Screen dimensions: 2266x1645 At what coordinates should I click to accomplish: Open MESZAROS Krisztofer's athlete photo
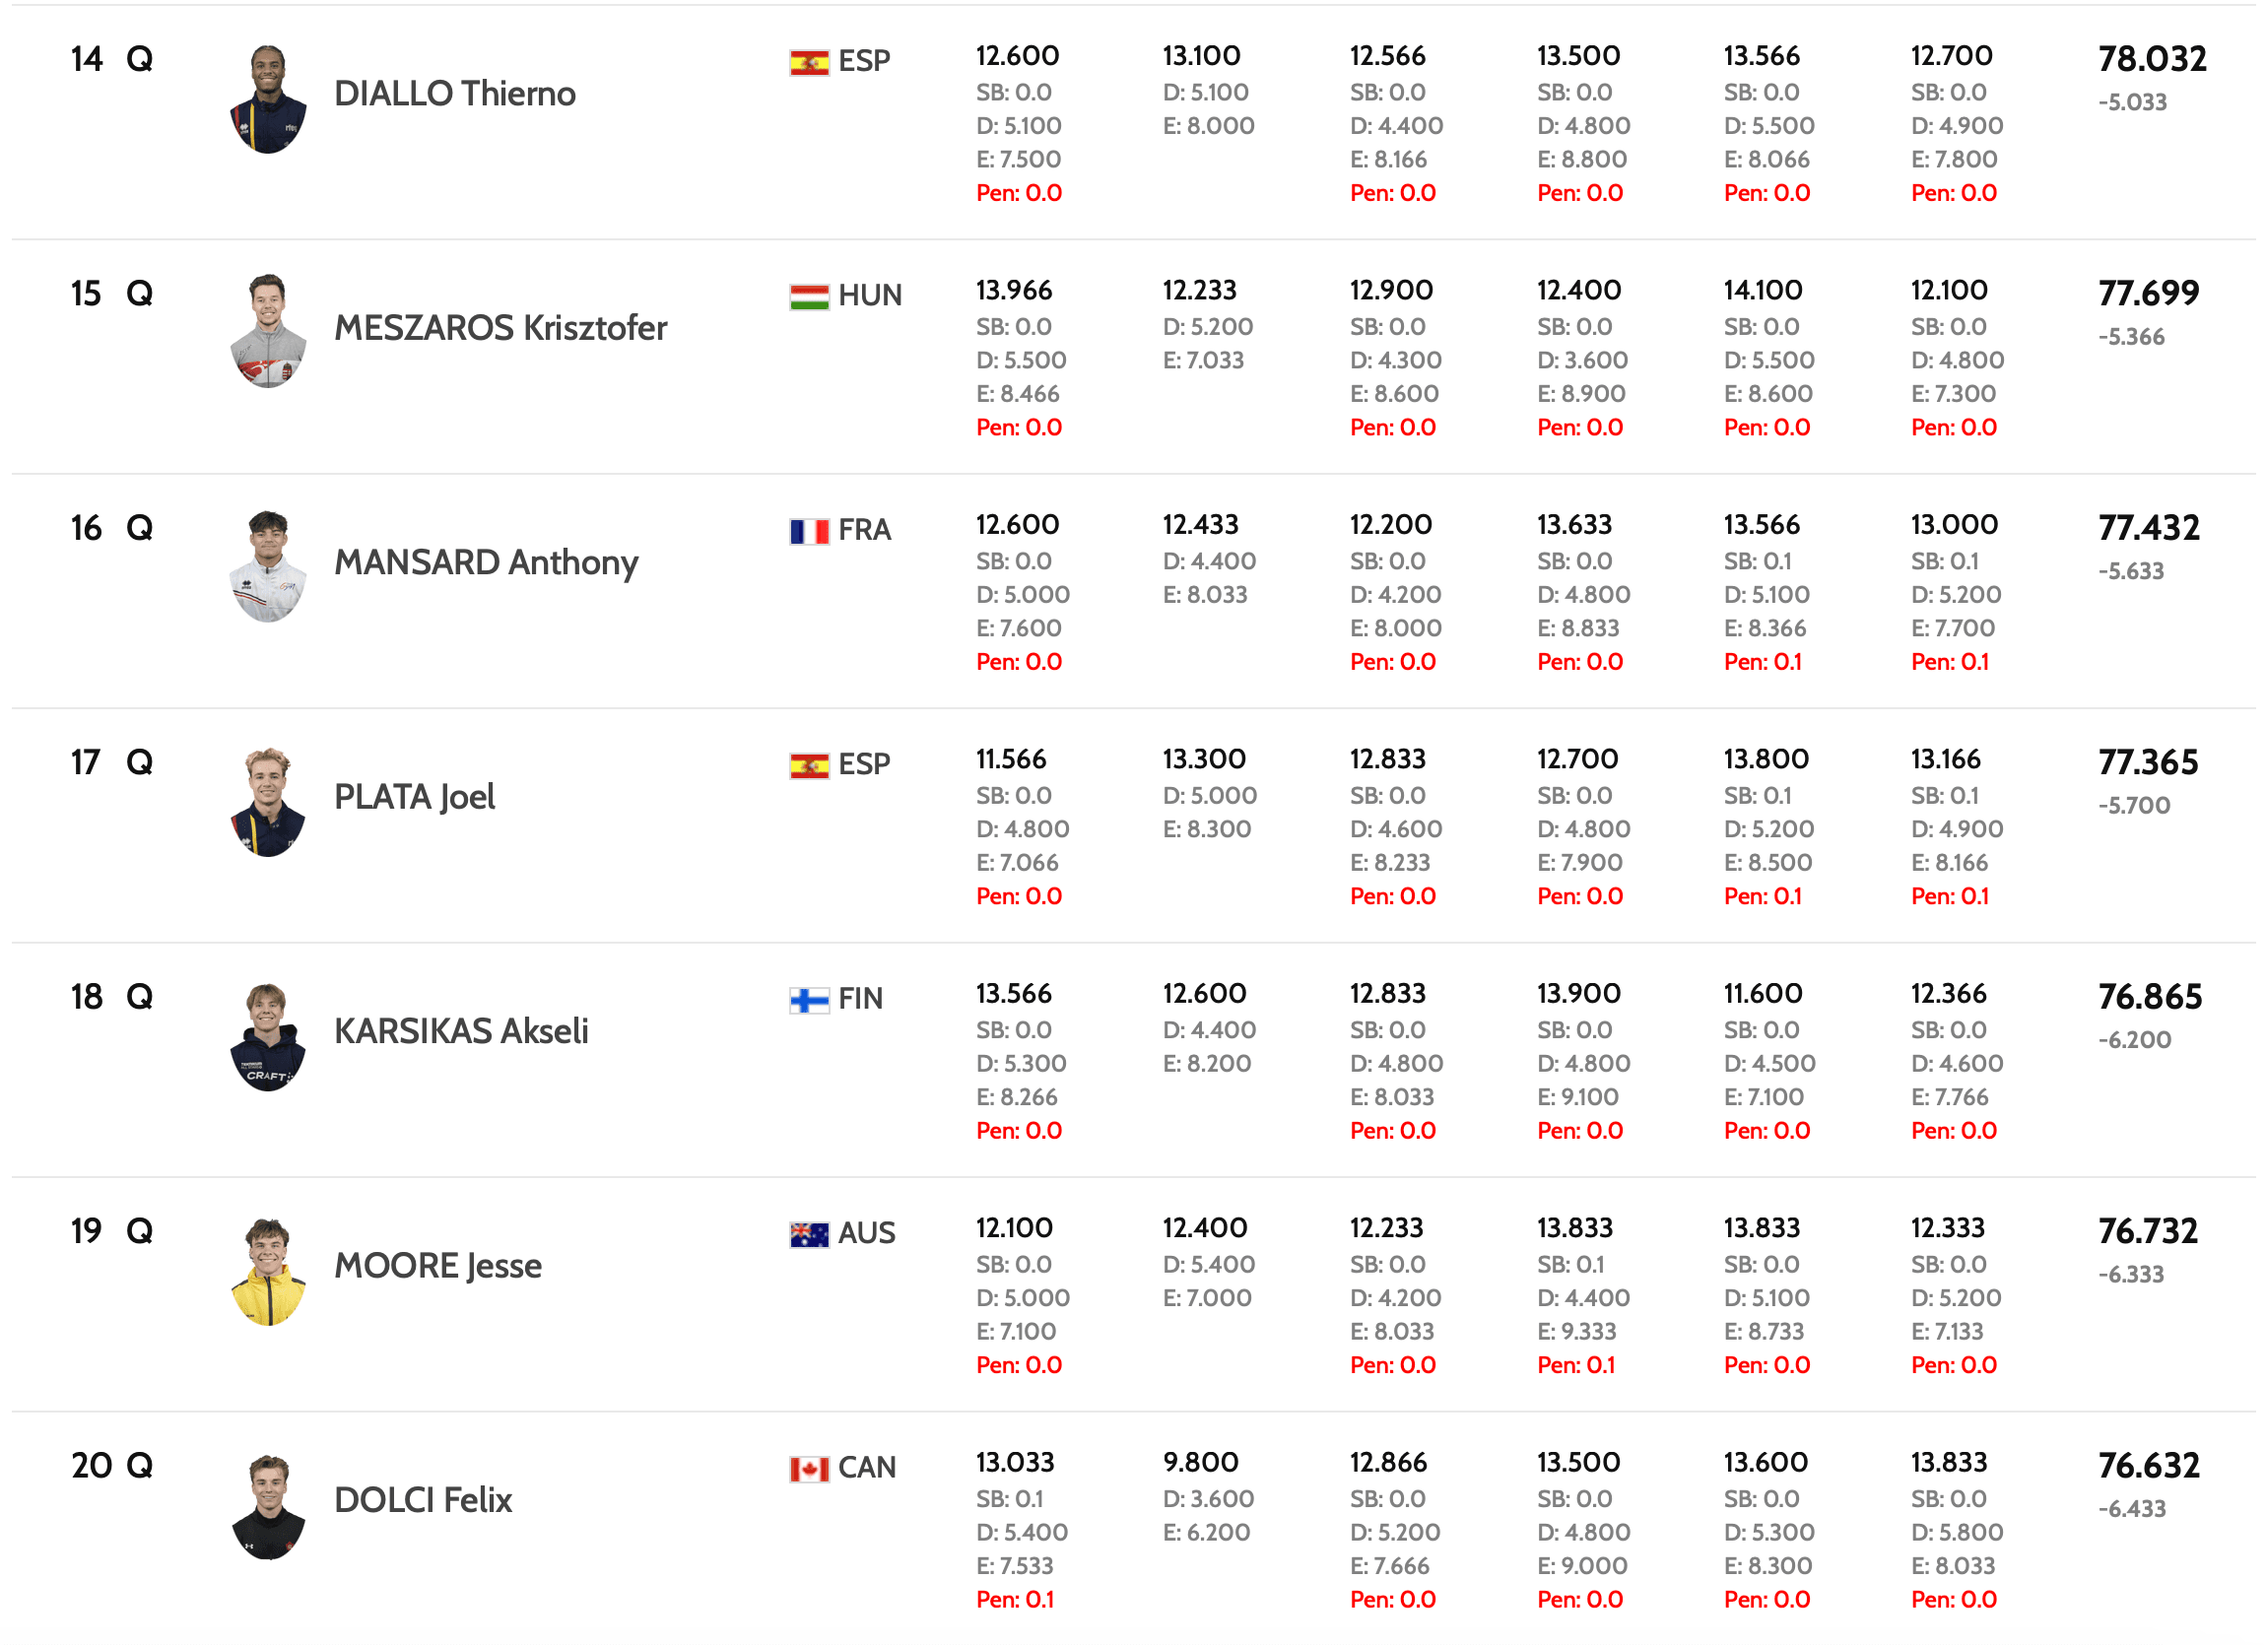268,332
